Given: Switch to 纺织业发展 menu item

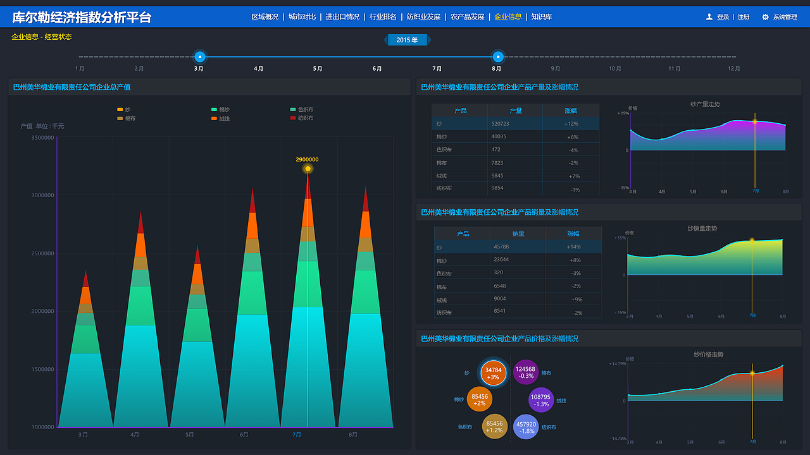Looking at the screenshot, I should pyautogui.click(x=423, y=17).
